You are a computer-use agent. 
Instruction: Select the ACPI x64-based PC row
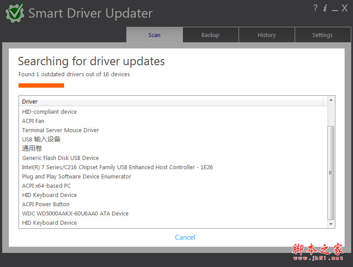[173, 185]
